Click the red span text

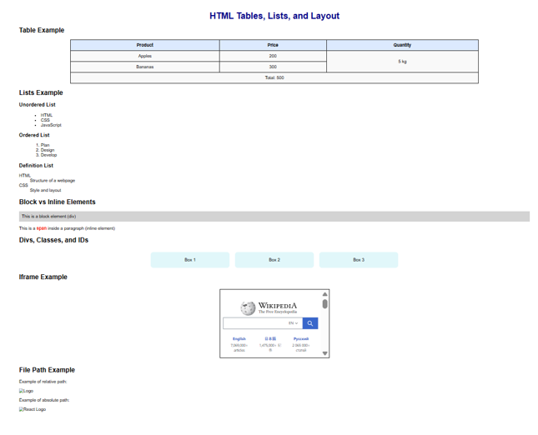click(42, 227)
